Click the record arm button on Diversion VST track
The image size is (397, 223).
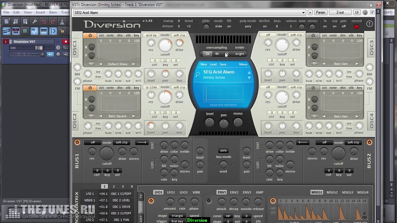(65, 42)
